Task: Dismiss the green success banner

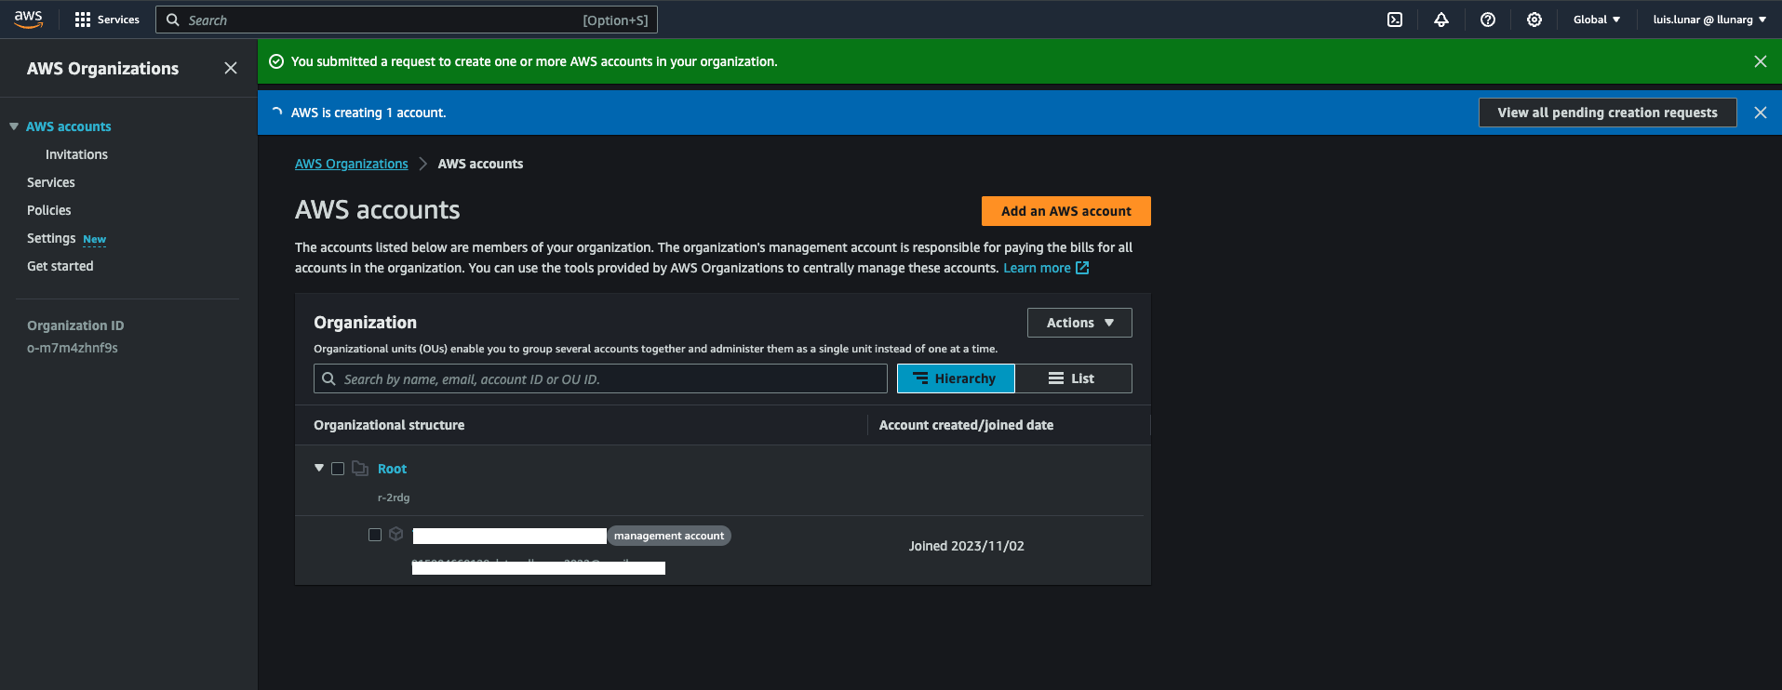Action: (x=1761, y=61)
